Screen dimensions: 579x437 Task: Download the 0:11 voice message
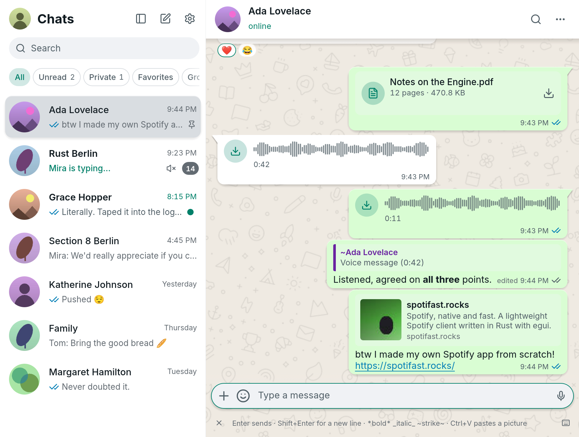coord(367,205)
